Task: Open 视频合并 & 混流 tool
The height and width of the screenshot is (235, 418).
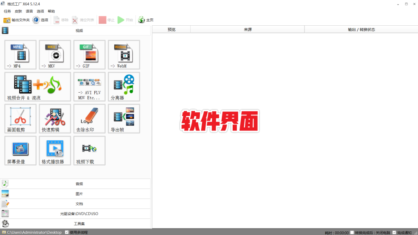Action: click(38, 86)
